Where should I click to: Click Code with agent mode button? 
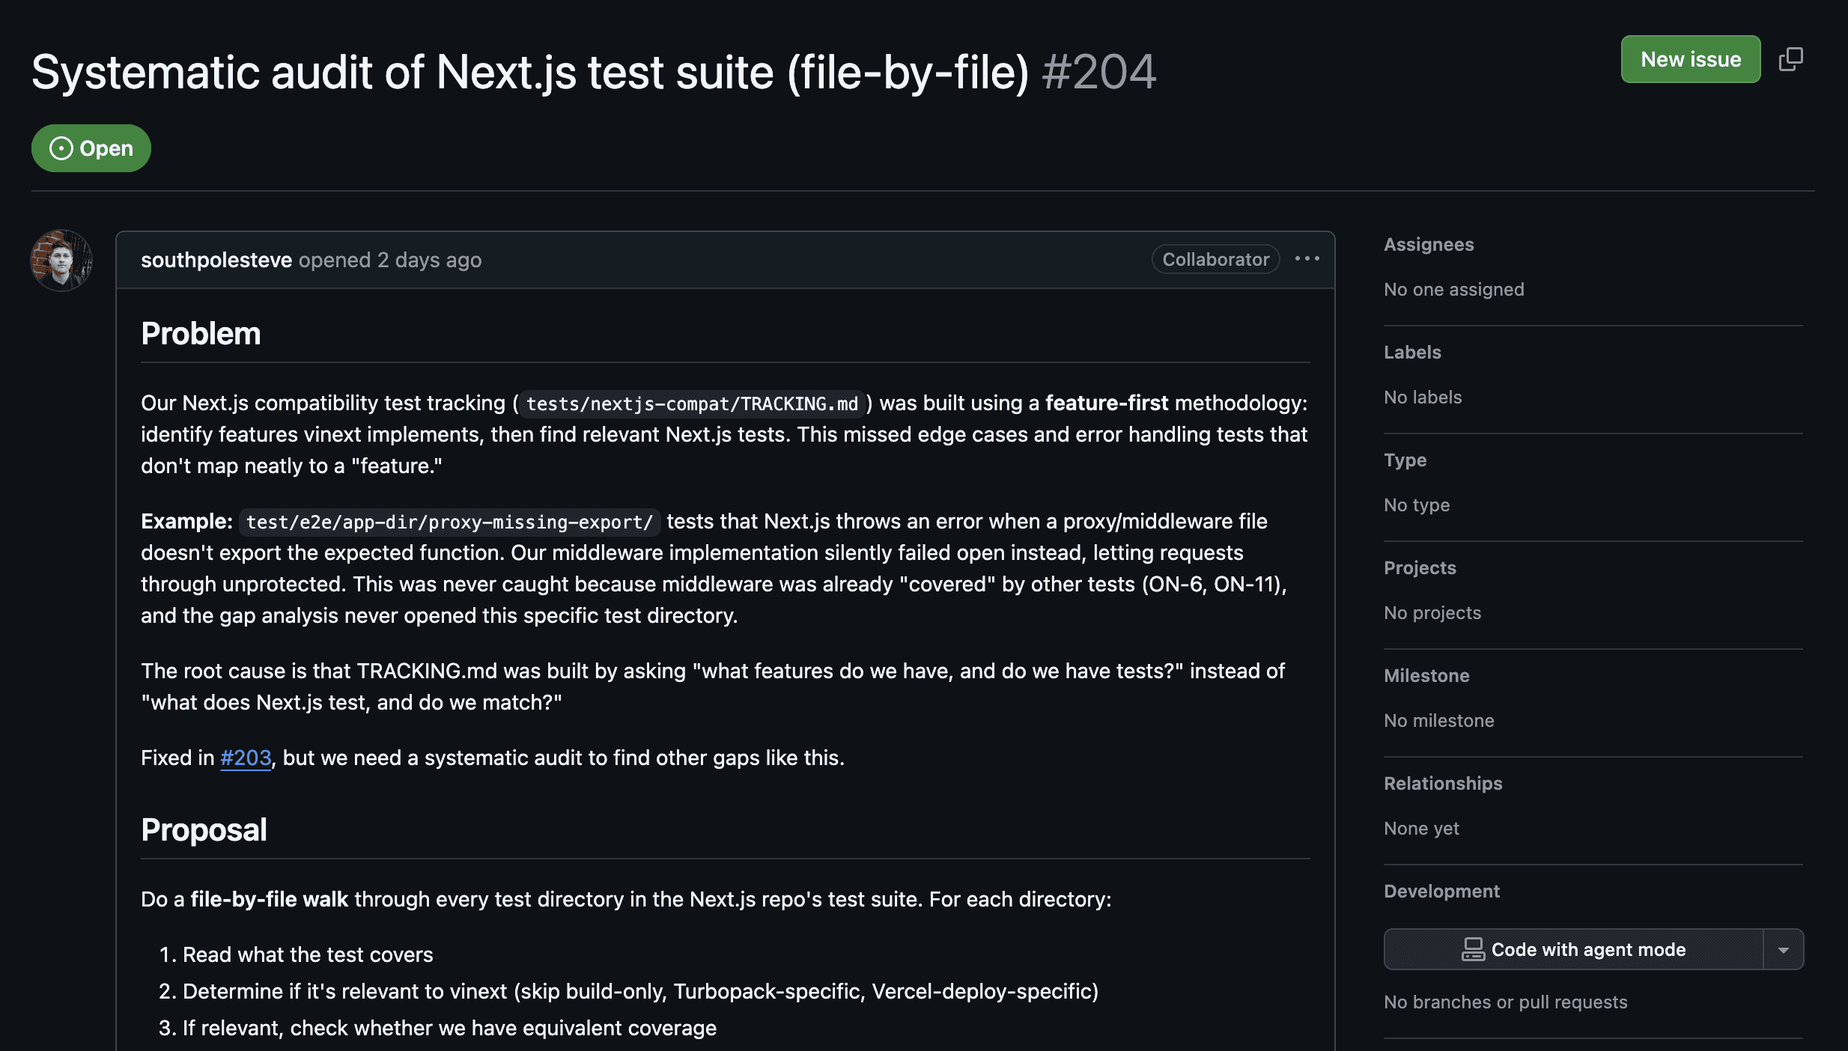pyautogui.click(x=1587, y=949)
